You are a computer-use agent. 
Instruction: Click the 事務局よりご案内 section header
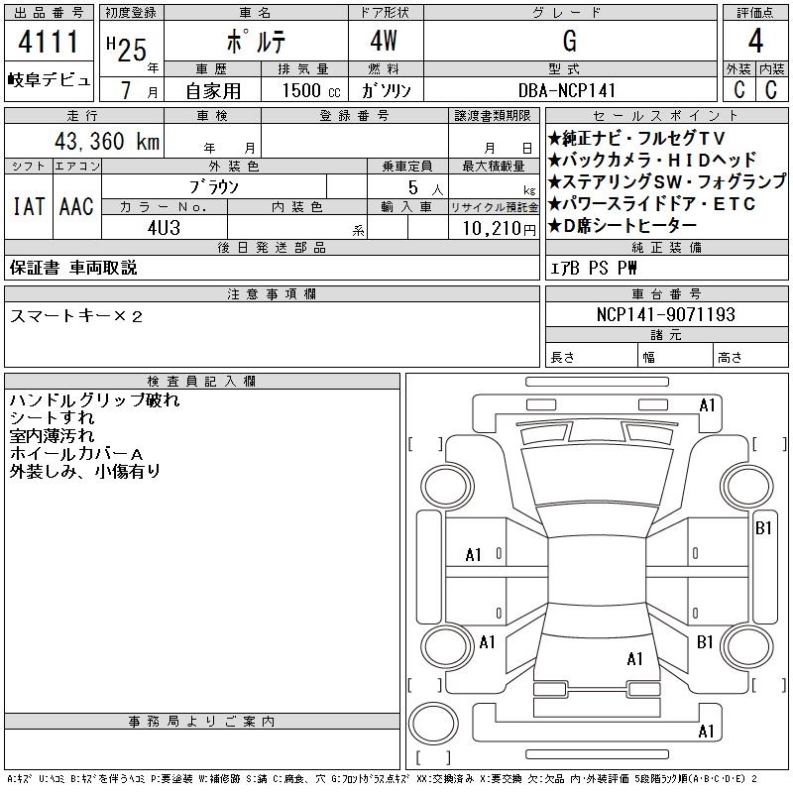(202, 722)
